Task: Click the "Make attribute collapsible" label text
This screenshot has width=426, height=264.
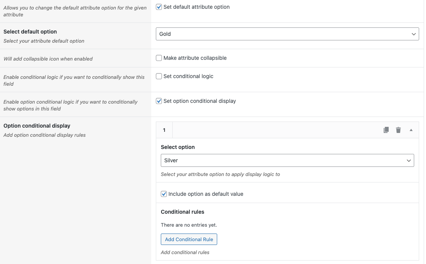Action: [195, 58]
